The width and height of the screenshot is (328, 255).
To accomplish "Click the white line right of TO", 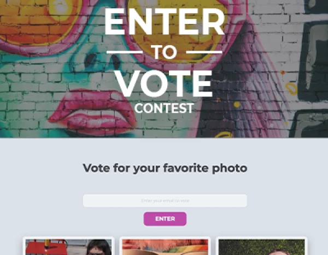I will pyautogui.click(x=204, y=52).
